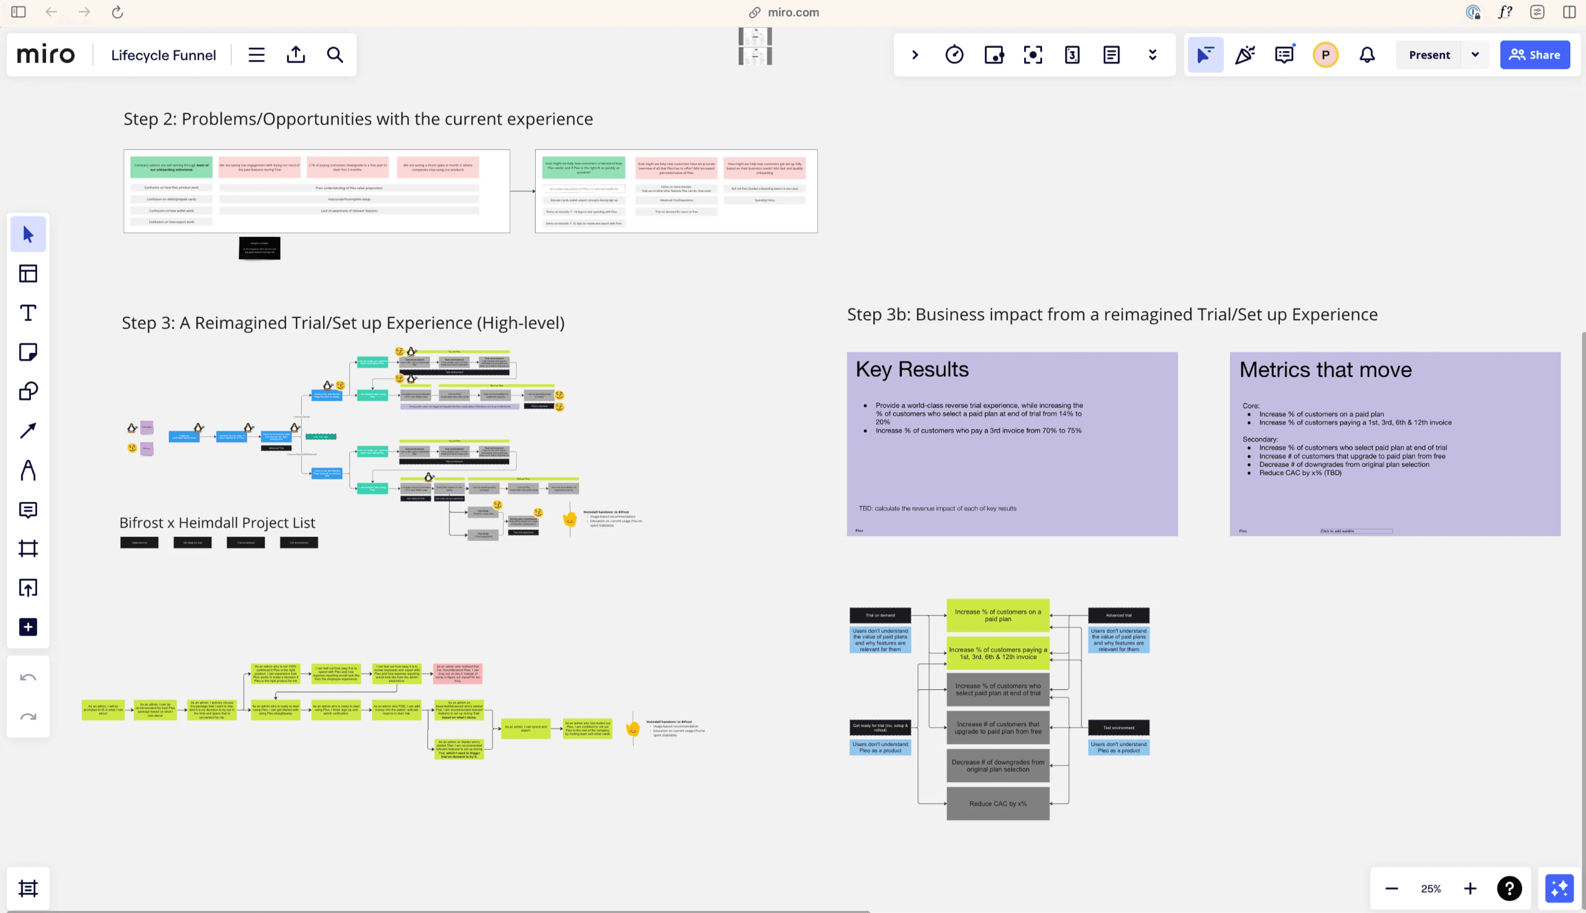The height and width of the screenshot is (913, 1586).
Task: Select the Metrics that move slide
Action: [1395, 444]
